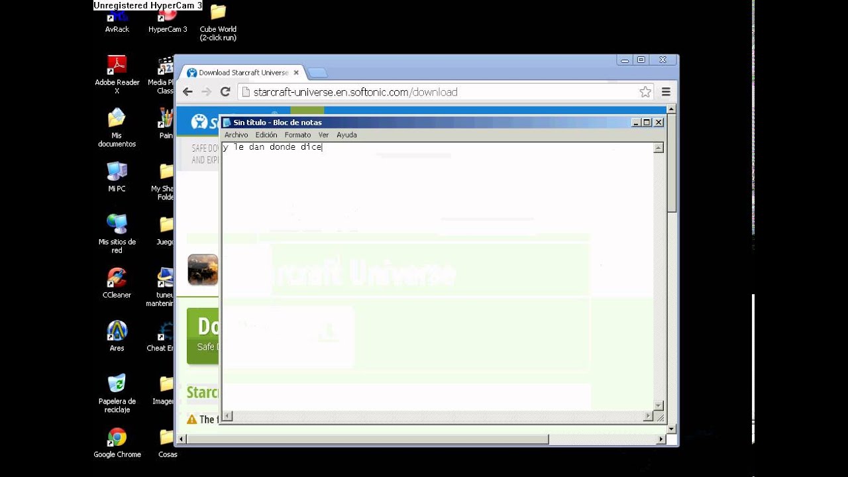
Task: Open Chrome hamburger menu
Action: click(x=666, y=92)
